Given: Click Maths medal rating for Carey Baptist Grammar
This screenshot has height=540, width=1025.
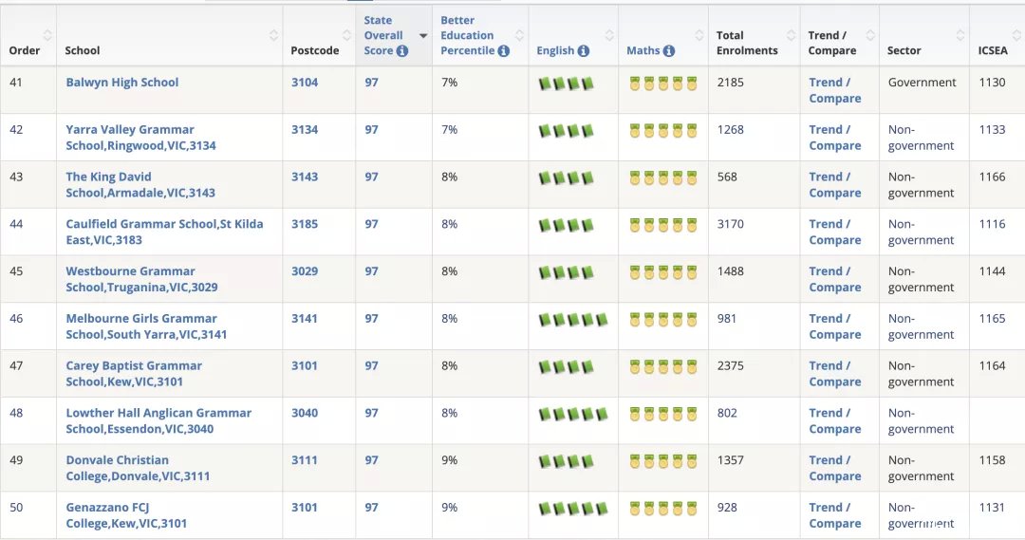Looking at the screenshot, I should 663,366.
